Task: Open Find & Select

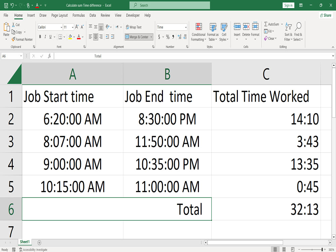Action: pyautogui.click(x=298, y=32)
